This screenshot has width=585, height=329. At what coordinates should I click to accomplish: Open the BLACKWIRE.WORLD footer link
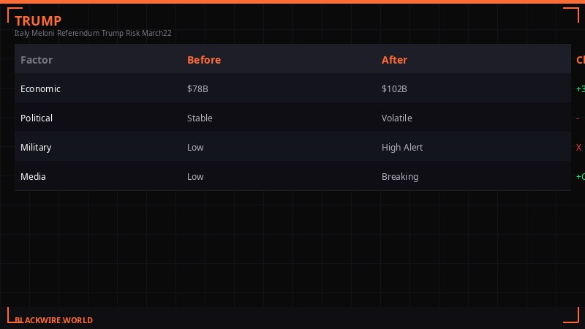(x=54, y=320)
